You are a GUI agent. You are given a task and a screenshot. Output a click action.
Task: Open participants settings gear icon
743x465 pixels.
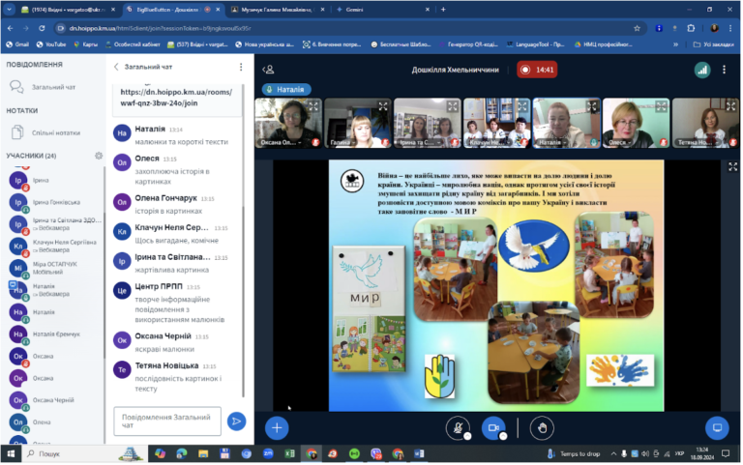[x=99, y=156]
